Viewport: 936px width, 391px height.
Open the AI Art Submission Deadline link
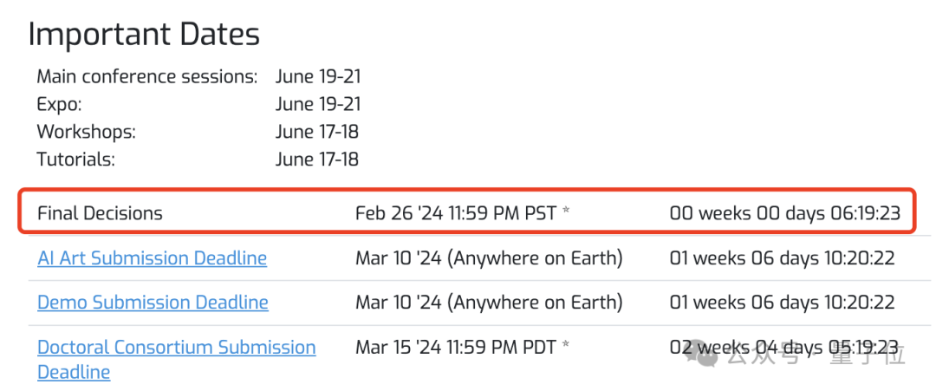(152, 258)
